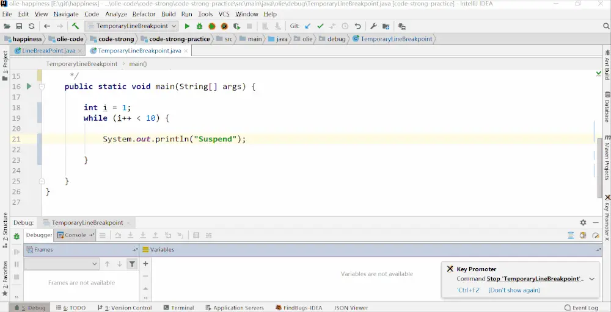Screen dimensions: 611x312
Task: Expand the Key Promoter notification chevron
Action: tap(592, 279)
